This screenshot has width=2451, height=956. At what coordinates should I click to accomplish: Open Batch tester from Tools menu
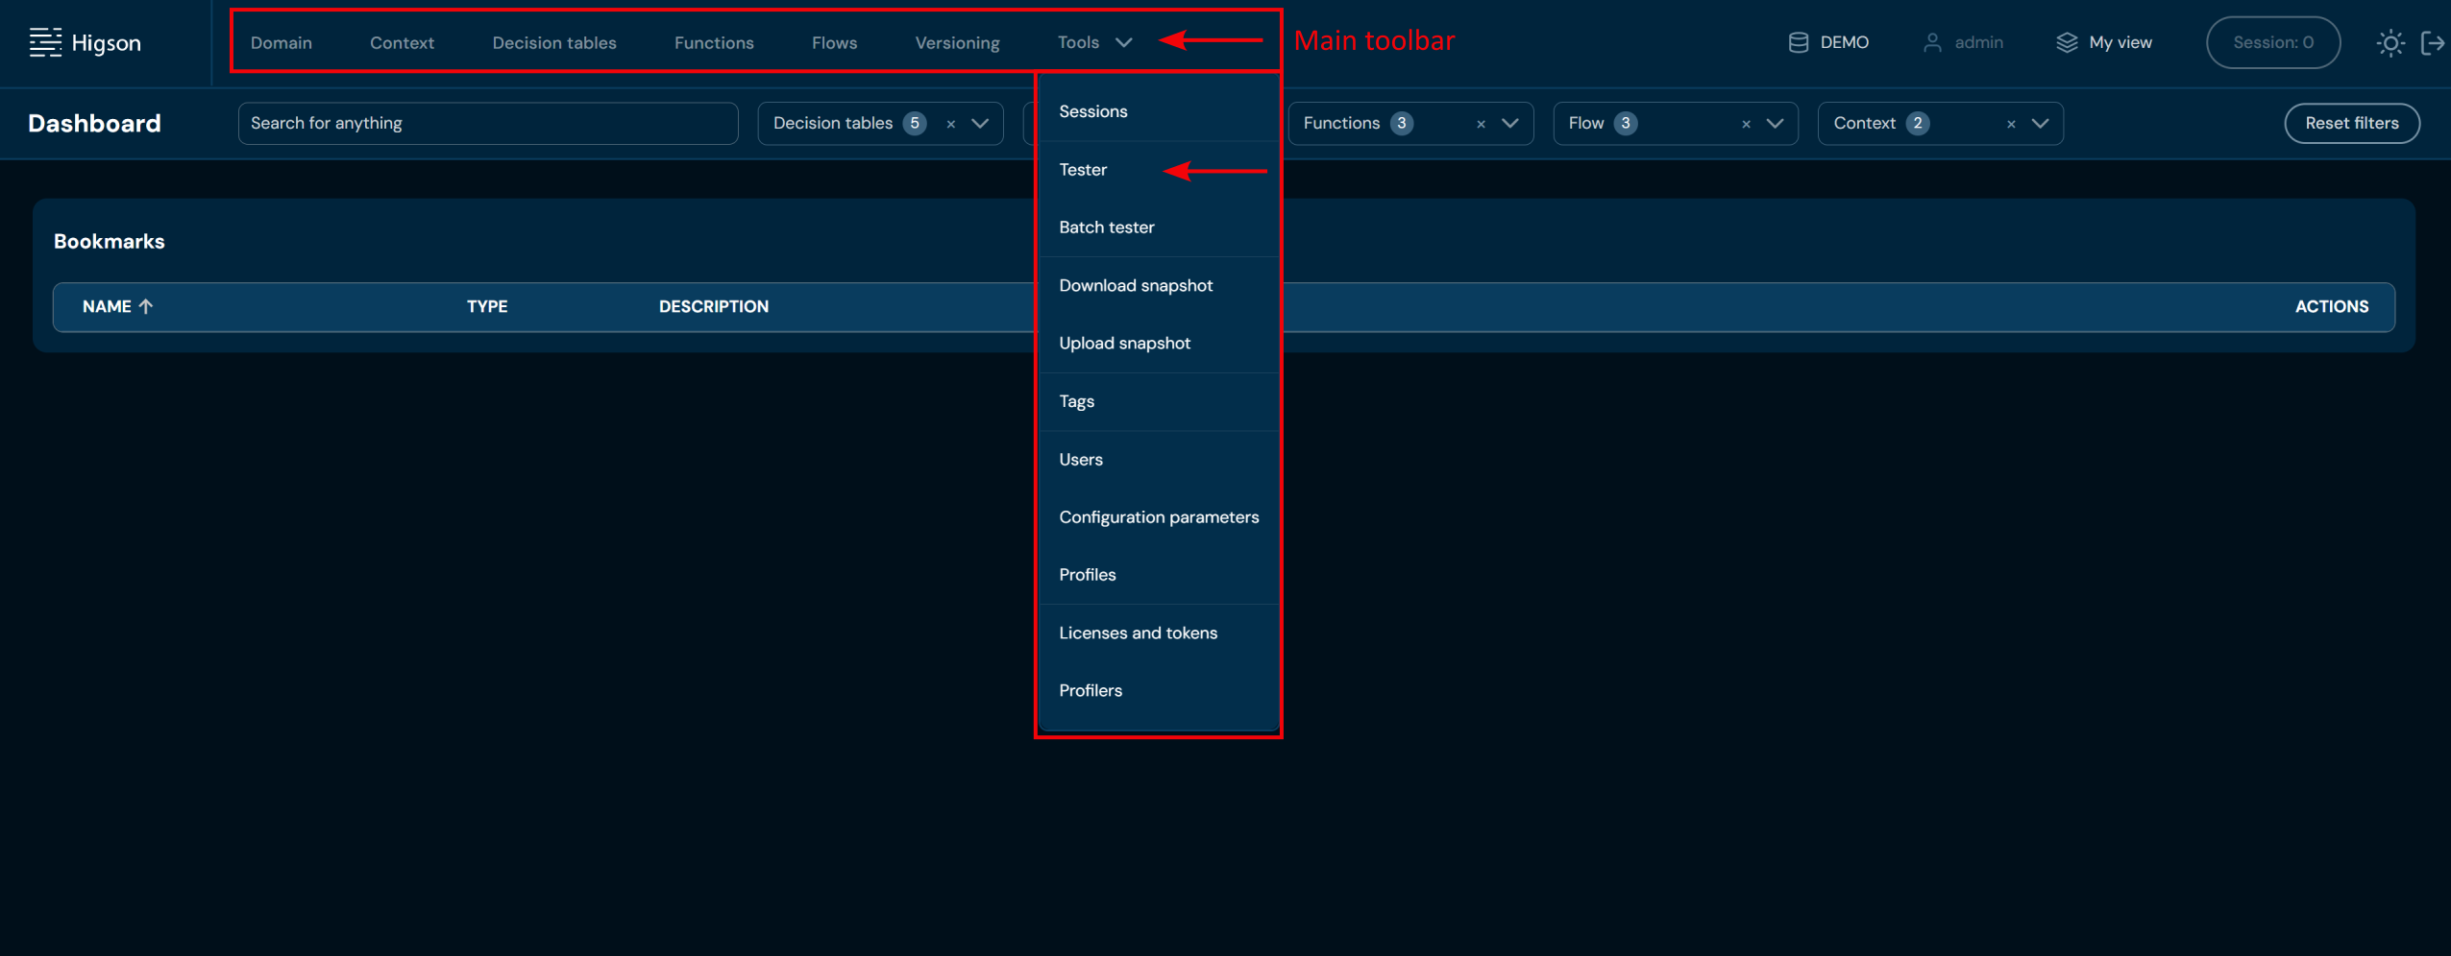coord(1106,227)
